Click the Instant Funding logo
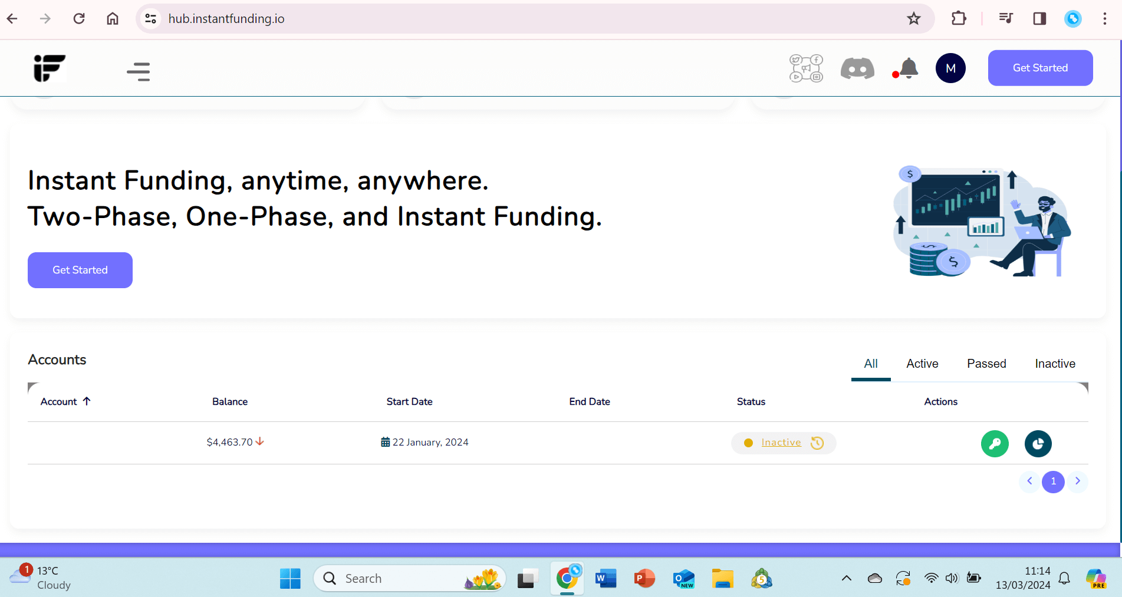 click(x=50, y=68)
